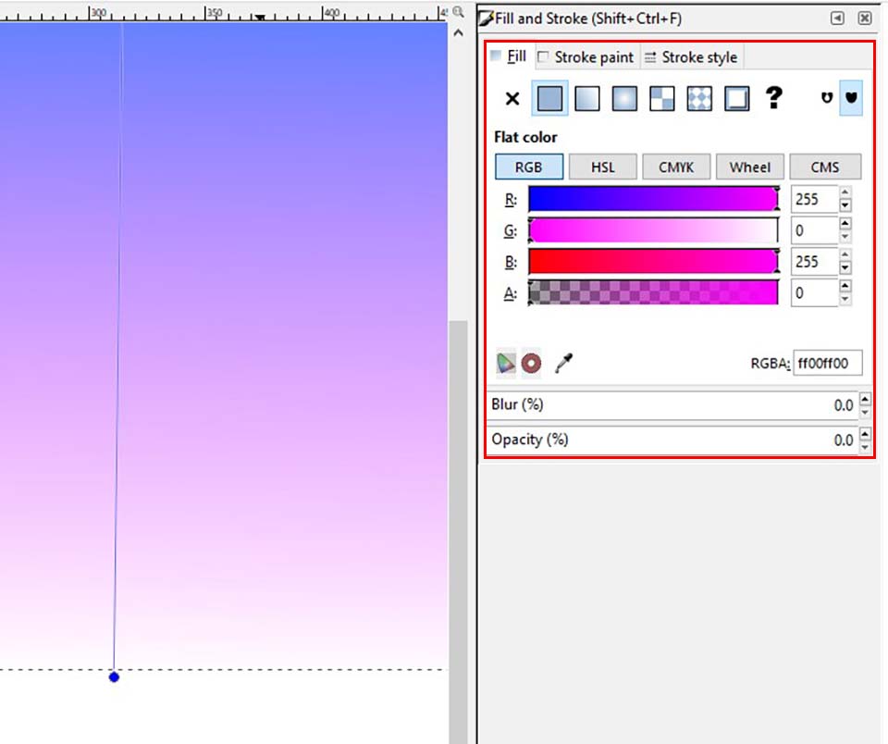
Task: Apply a linear gradient fill
Action: coord(587,98)
